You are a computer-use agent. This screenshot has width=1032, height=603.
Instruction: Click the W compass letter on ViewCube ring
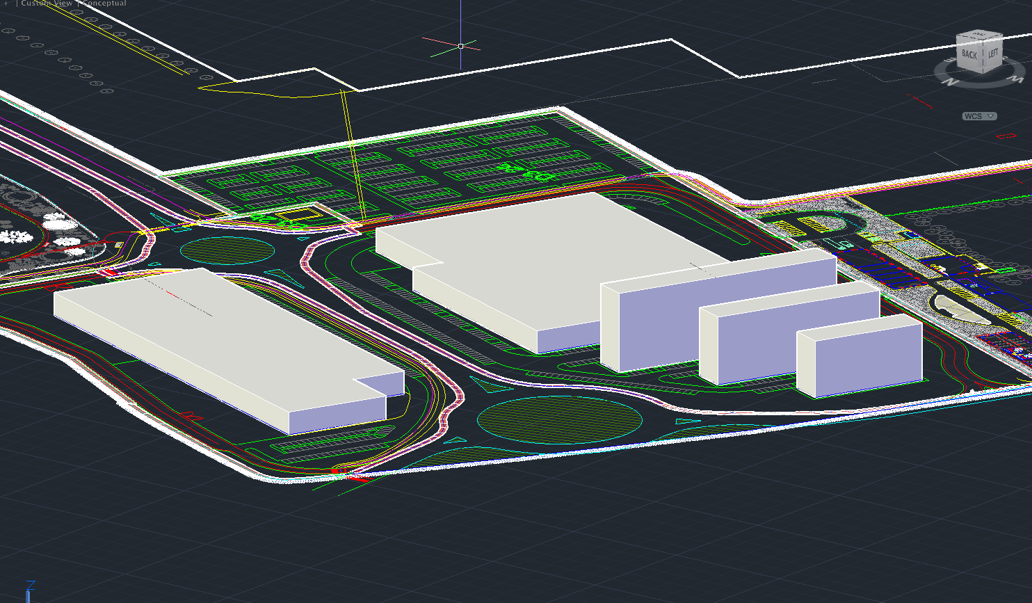(1019, 80)
